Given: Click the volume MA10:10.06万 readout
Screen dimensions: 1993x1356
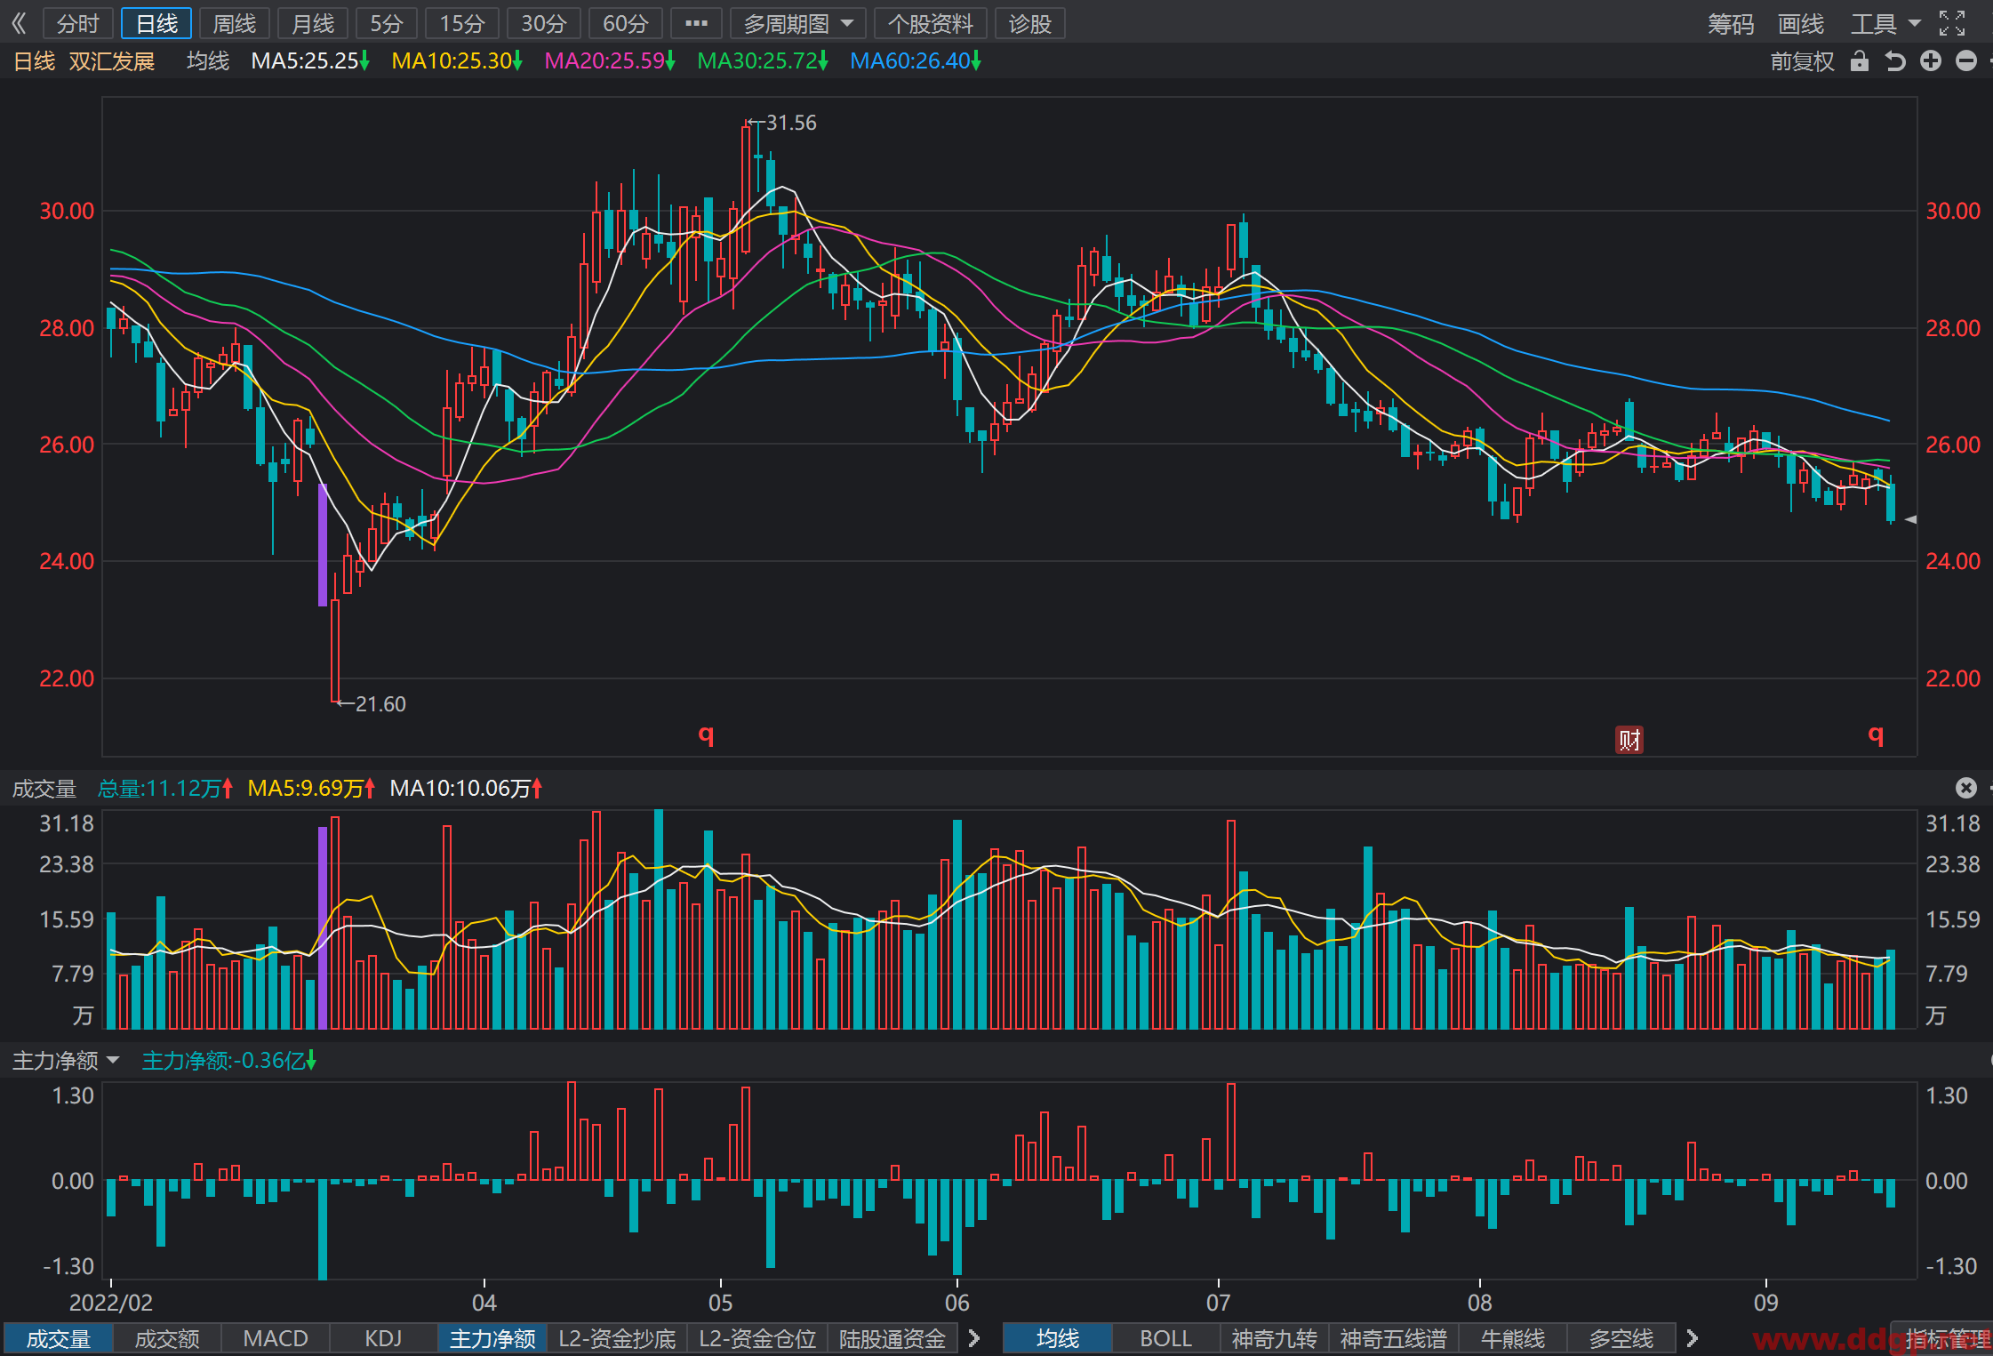Looking at the screenshot, I should [466, 788].
